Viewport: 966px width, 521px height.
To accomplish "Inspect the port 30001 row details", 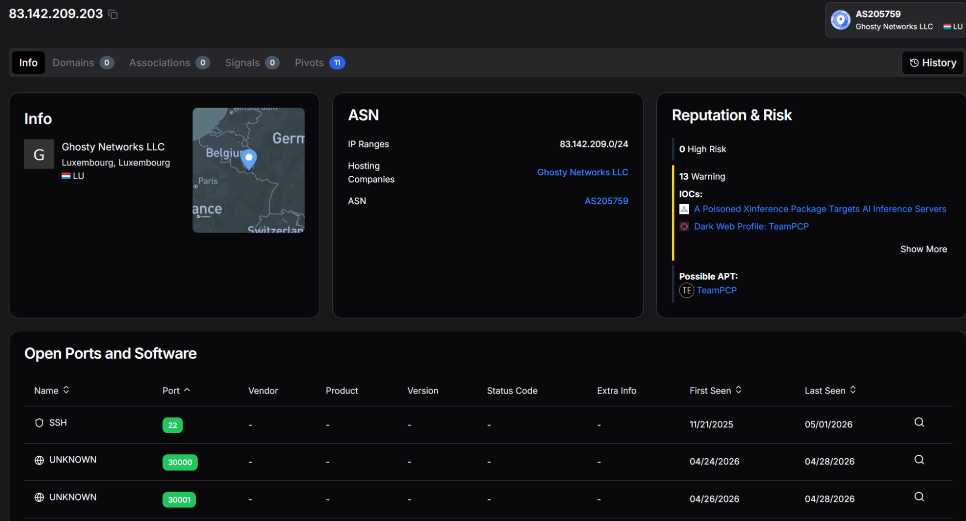I will 919,497.
